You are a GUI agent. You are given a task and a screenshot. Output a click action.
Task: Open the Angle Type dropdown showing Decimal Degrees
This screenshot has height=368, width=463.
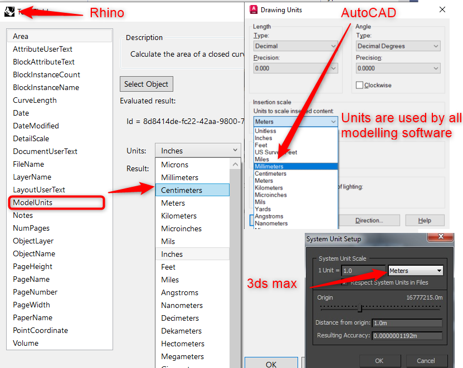[397, 46]
